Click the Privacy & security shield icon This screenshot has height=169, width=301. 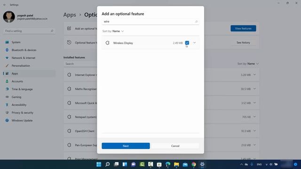click(7, 113)
